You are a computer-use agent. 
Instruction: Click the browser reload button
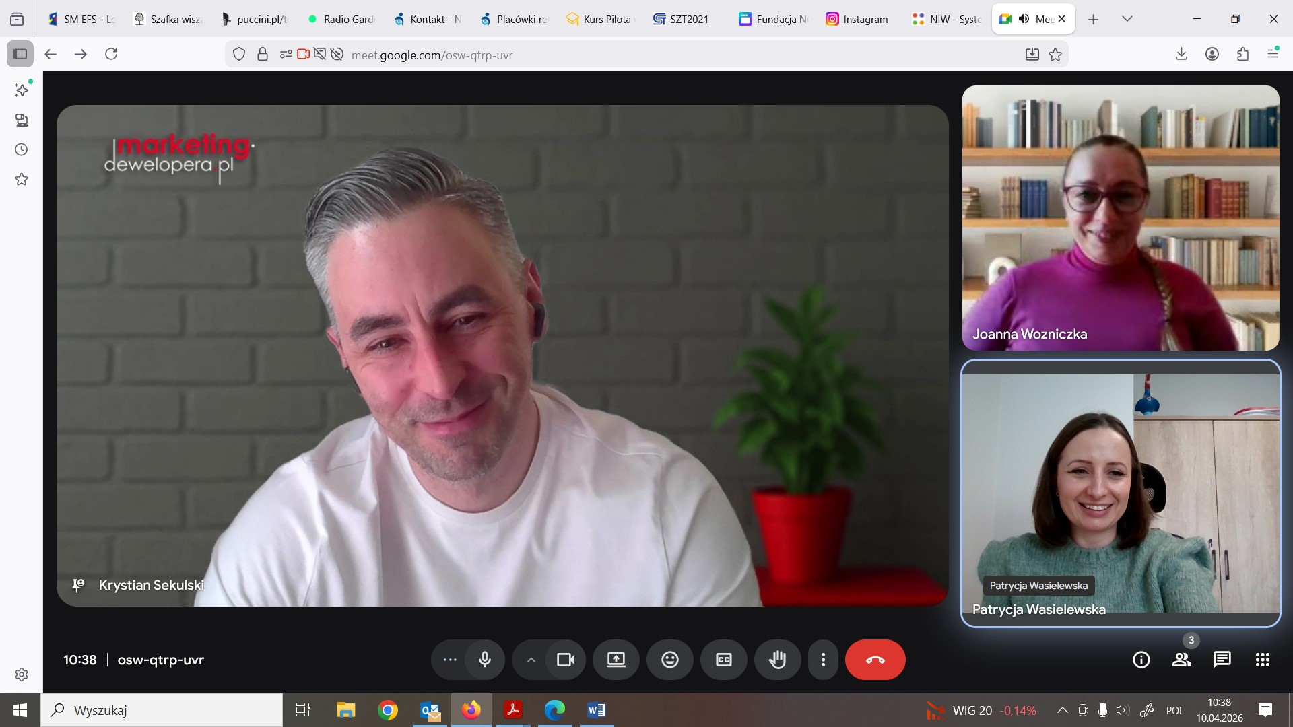point(111,54)
